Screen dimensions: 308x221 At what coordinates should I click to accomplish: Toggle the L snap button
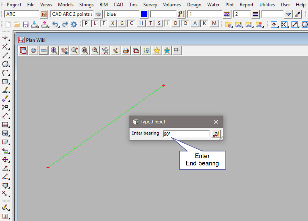pos(95,24)
